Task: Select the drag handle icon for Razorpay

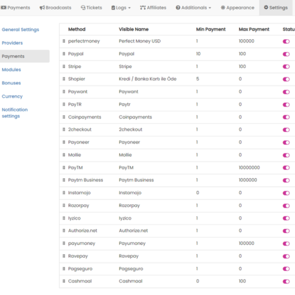Action: 63,206
